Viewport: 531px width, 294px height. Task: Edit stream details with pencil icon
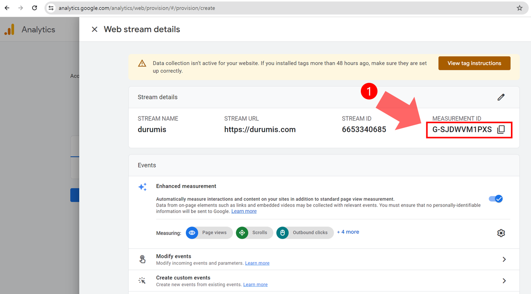click(501, 97)
